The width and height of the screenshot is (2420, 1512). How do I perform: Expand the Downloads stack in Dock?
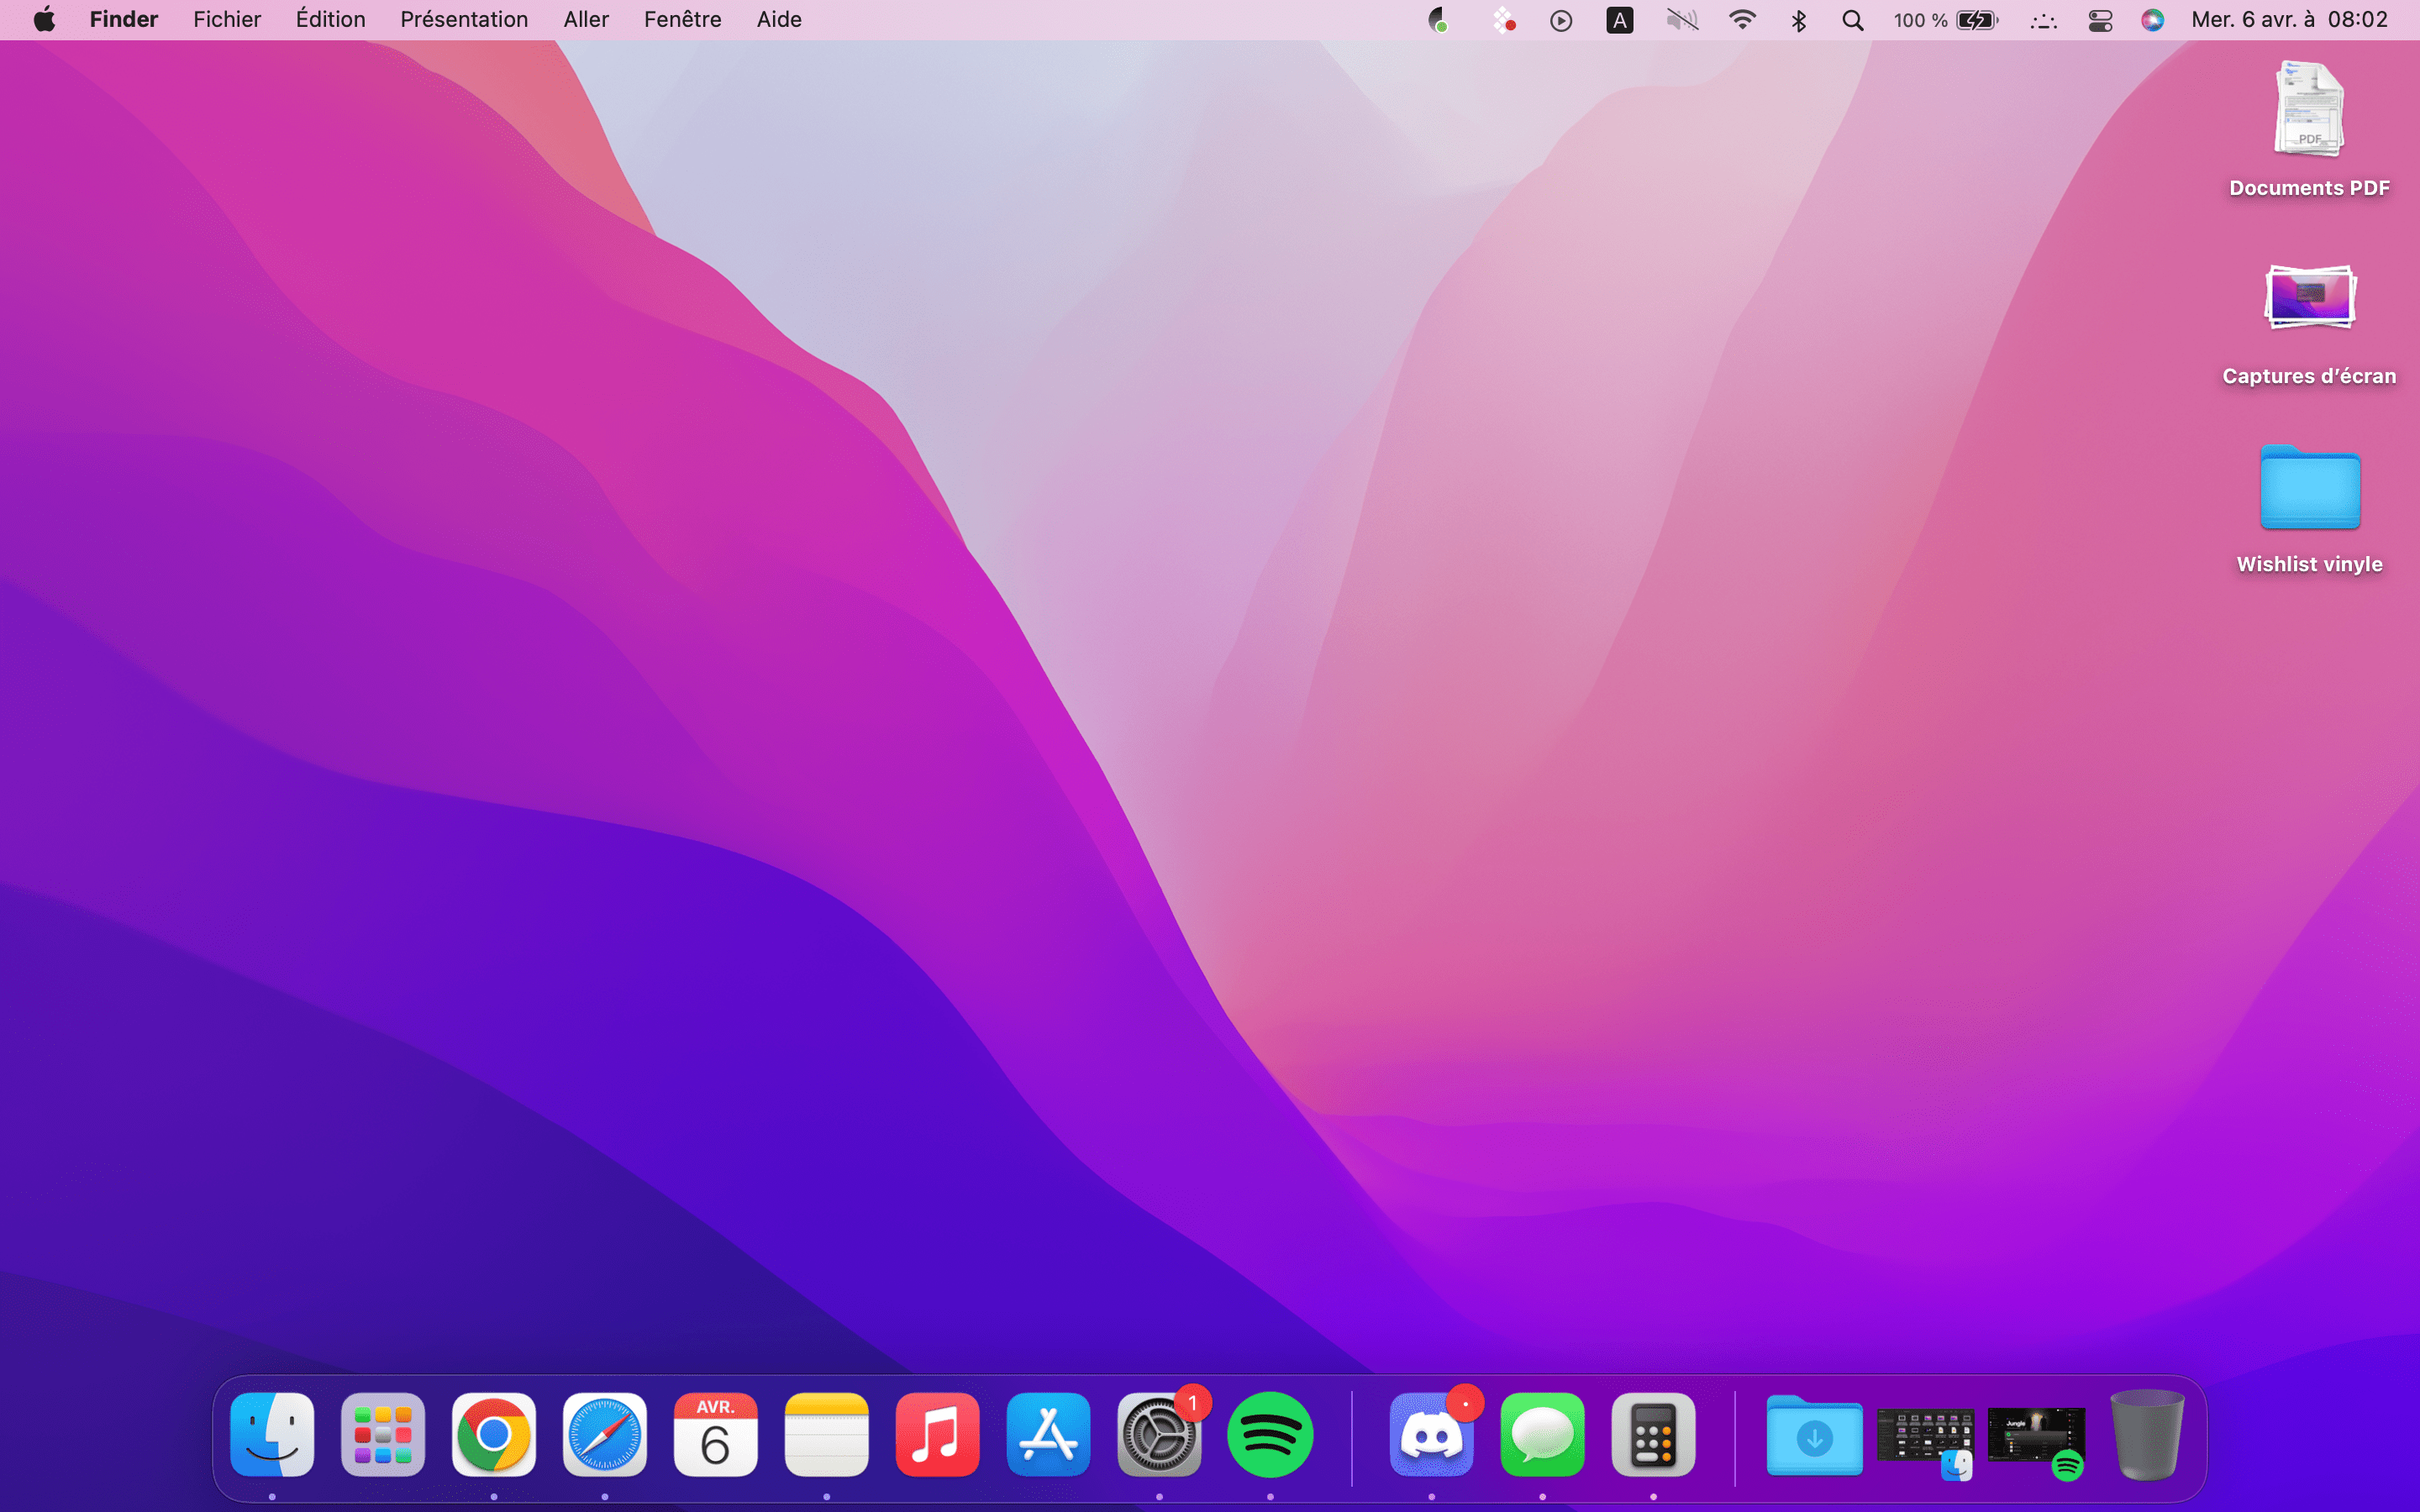1814,1436
